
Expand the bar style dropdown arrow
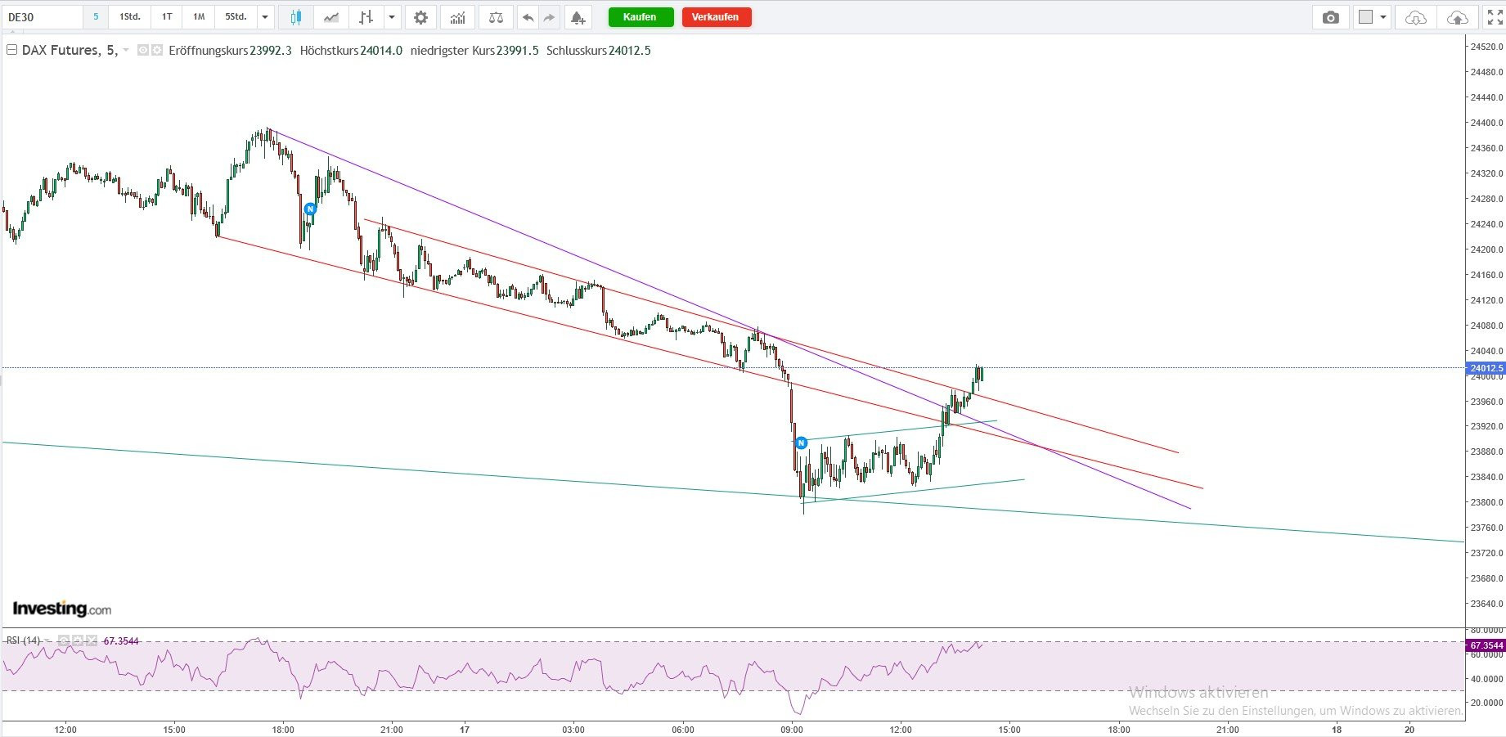pyautogui.click(x=392, y=17)
